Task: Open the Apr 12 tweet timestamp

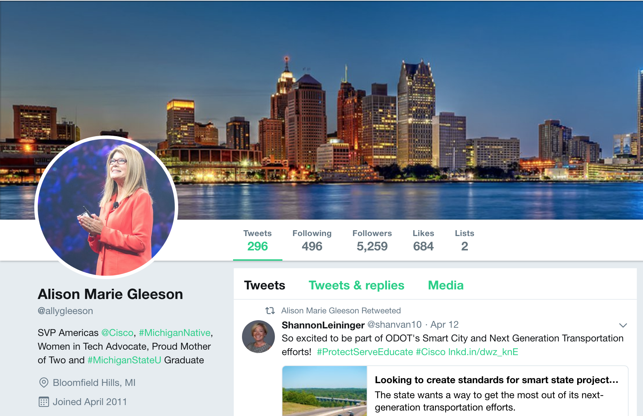Action: tap(444, 324)
